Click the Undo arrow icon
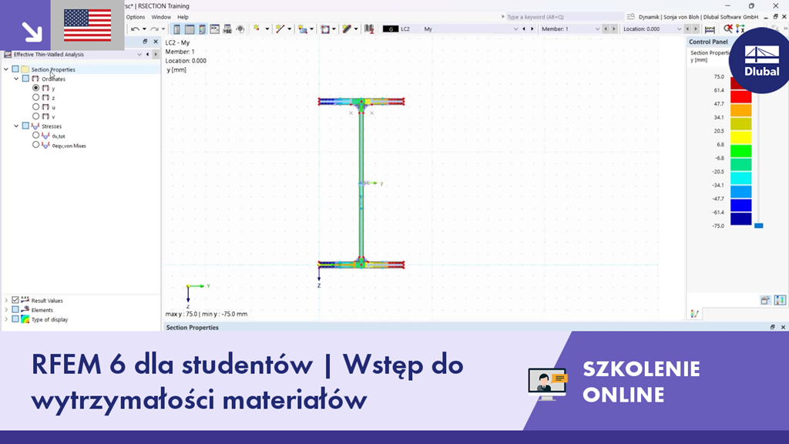The image size is (789, 444). click(135, 29)
